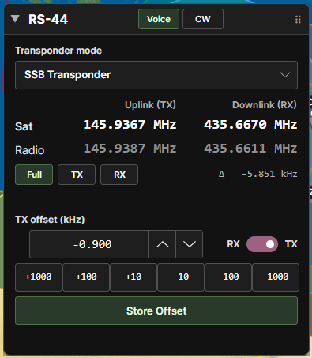Toggle the RX/TX offset switch

click(x=262, y=244)
